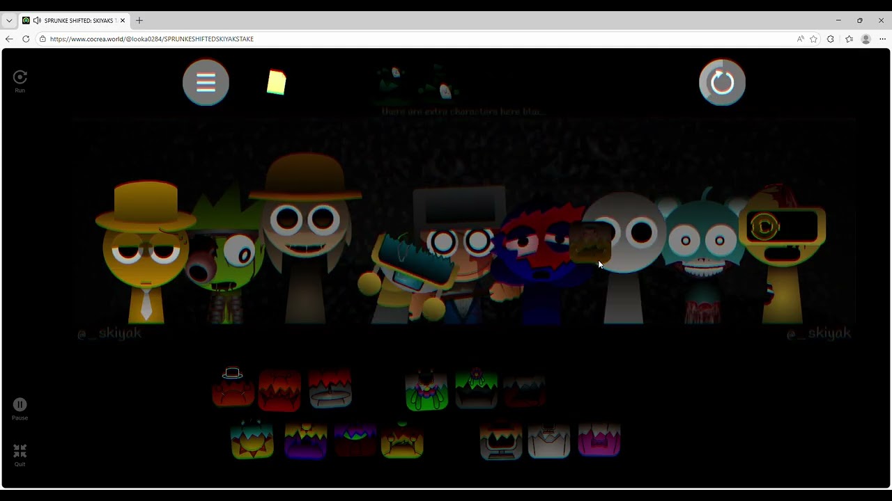The width and height of the screenshot is (892, 501).
Task: Click the yellow sticky note icon
Action: pos(277,82)
